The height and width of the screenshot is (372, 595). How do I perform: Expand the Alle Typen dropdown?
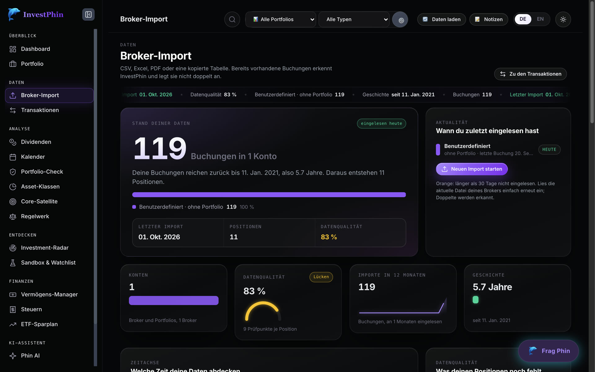tap(354, 20)
